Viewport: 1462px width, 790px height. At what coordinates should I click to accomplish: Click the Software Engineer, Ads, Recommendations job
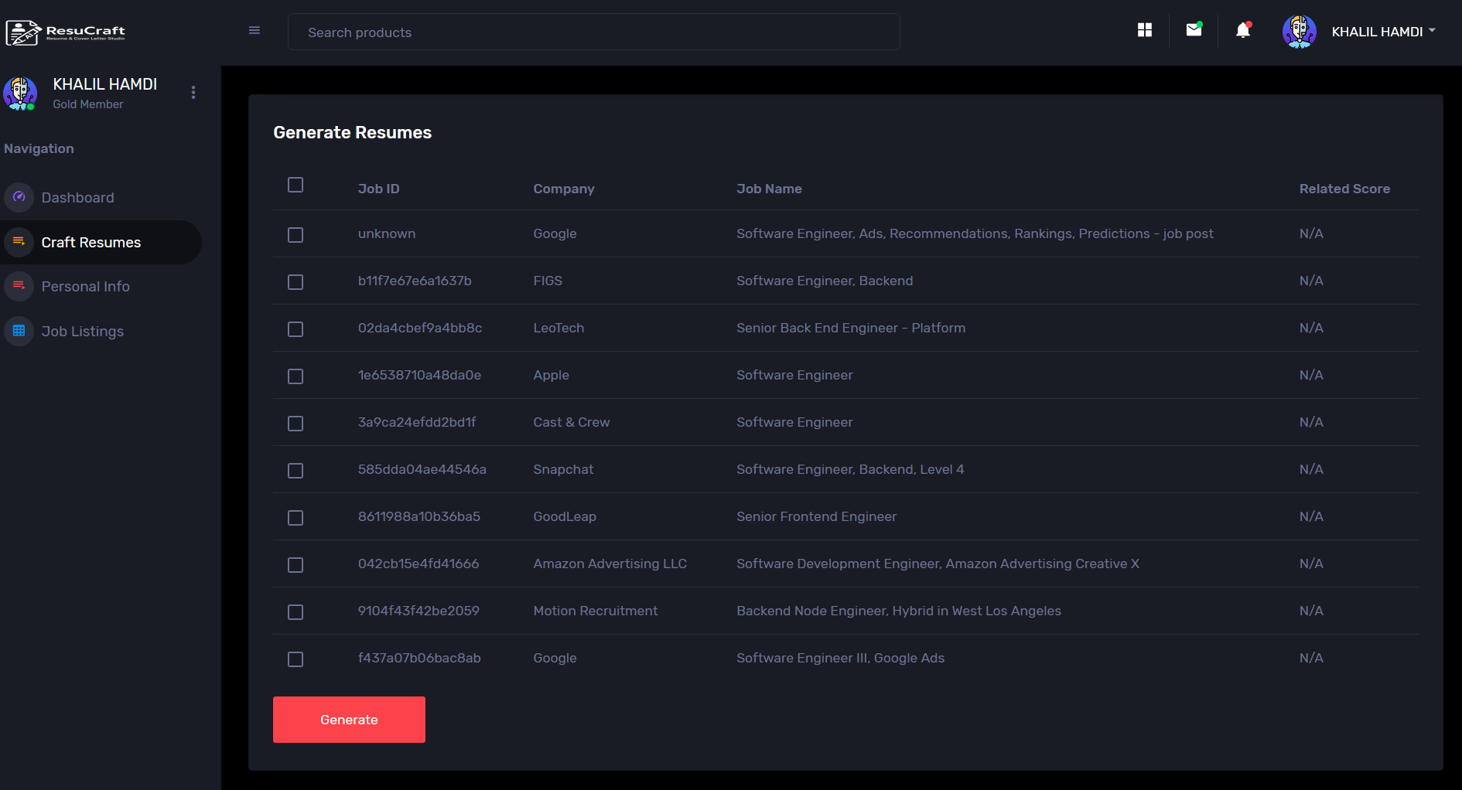pos(975,233)
